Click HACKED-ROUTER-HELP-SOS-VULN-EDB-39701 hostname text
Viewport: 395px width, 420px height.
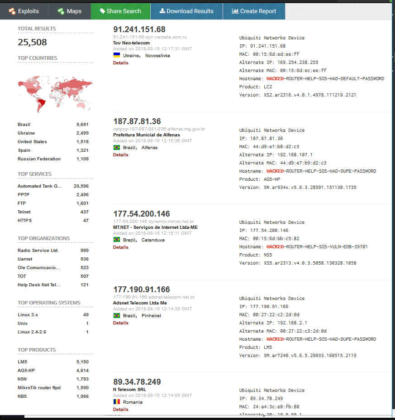[x=317, y=246]
